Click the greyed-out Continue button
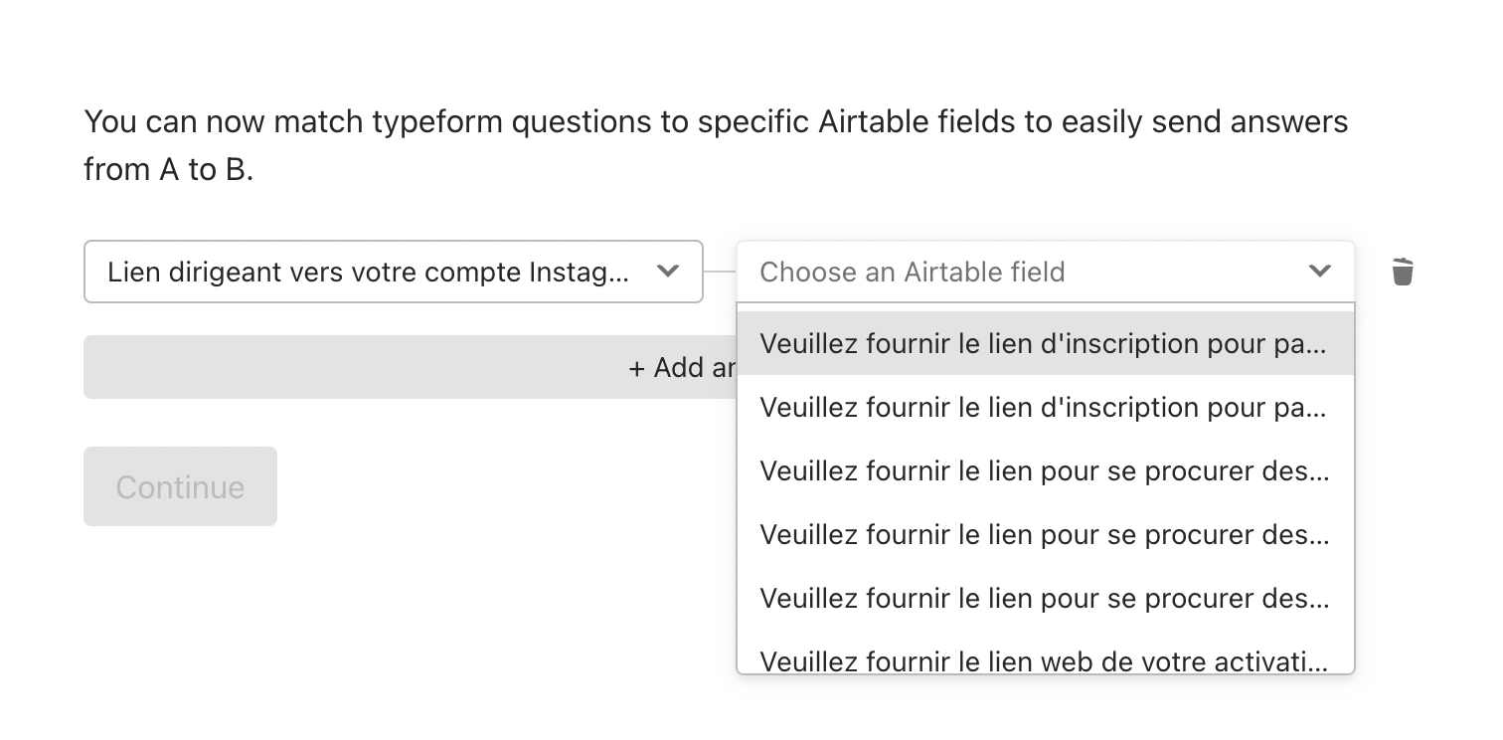 pyautogui.click(x=180, y=486)
